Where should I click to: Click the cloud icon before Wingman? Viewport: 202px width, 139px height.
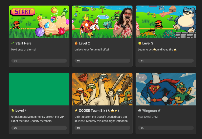(139, 111)
